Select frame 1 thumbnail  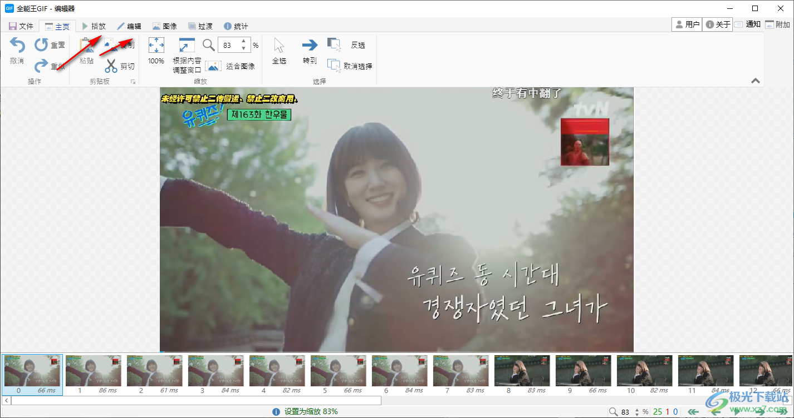pos(93,375)
